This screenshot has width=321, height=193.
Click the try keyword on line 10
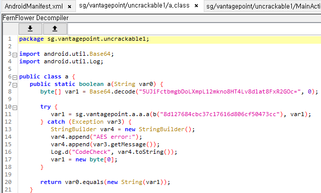coord(45,107)
